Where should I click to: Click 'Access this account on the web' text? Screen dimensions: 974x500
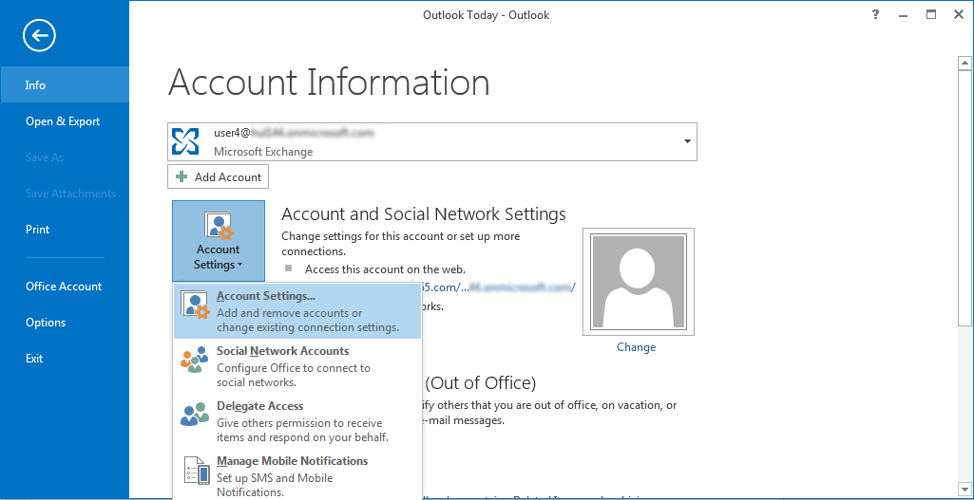[385, 269]
